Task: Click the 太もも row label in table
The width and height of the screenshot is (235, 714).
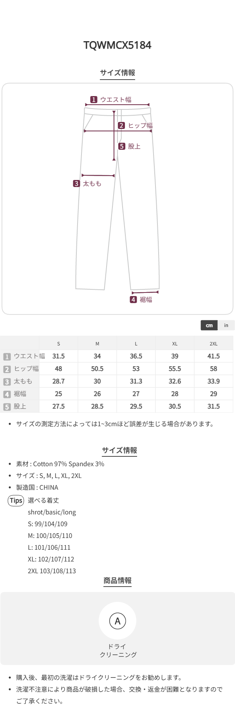Action: point(23,381)
